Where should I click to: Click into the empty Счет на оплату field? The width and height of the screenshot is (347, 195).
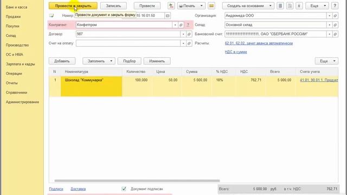pyautogui.click(x=128, y=43)
